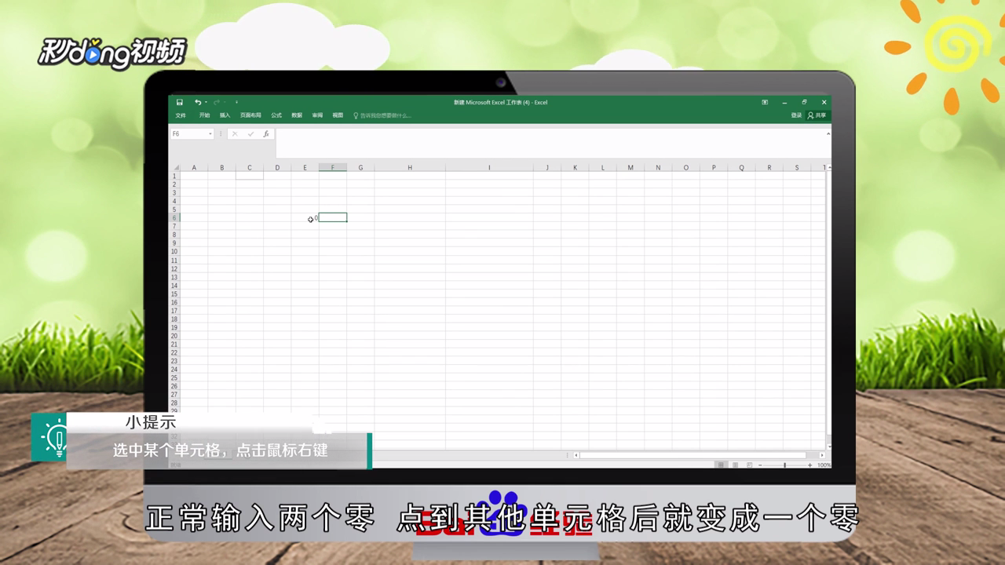Click cell E6 containing 0
The width and height of the screenshot is (1005, 565).
click(305, 217)
